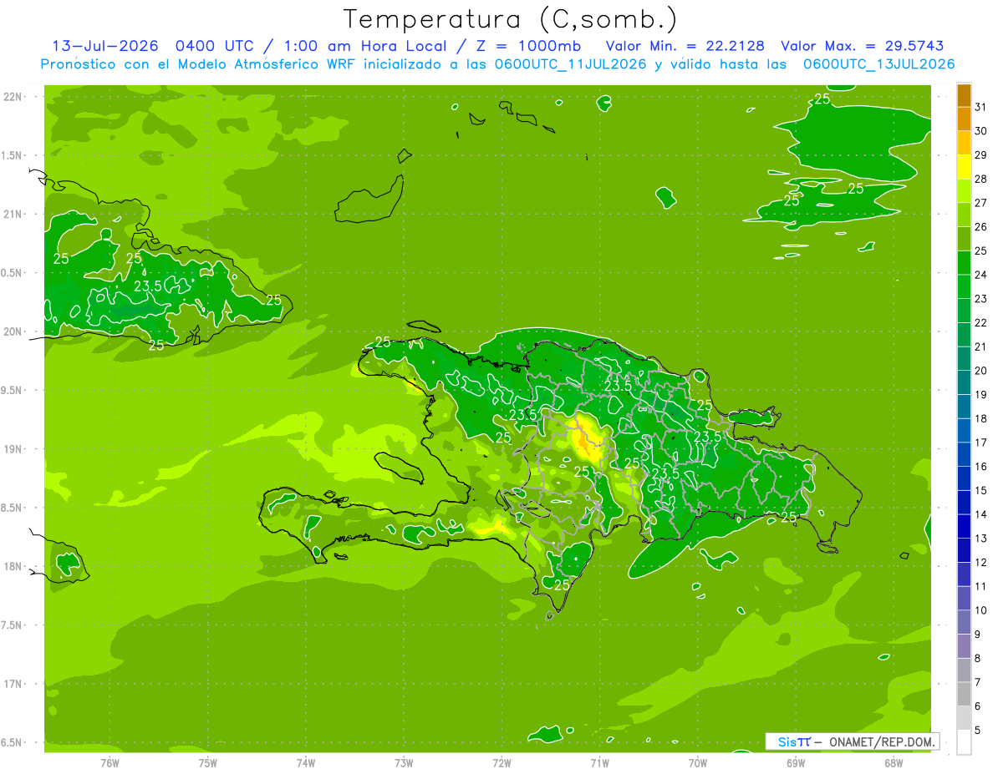Click the 25 contour label in southern Dominican peninsula

(x=562, y=584)
